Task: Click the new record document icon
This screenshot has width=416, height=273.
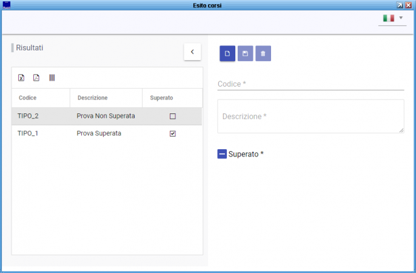Action: coord(227,53)
